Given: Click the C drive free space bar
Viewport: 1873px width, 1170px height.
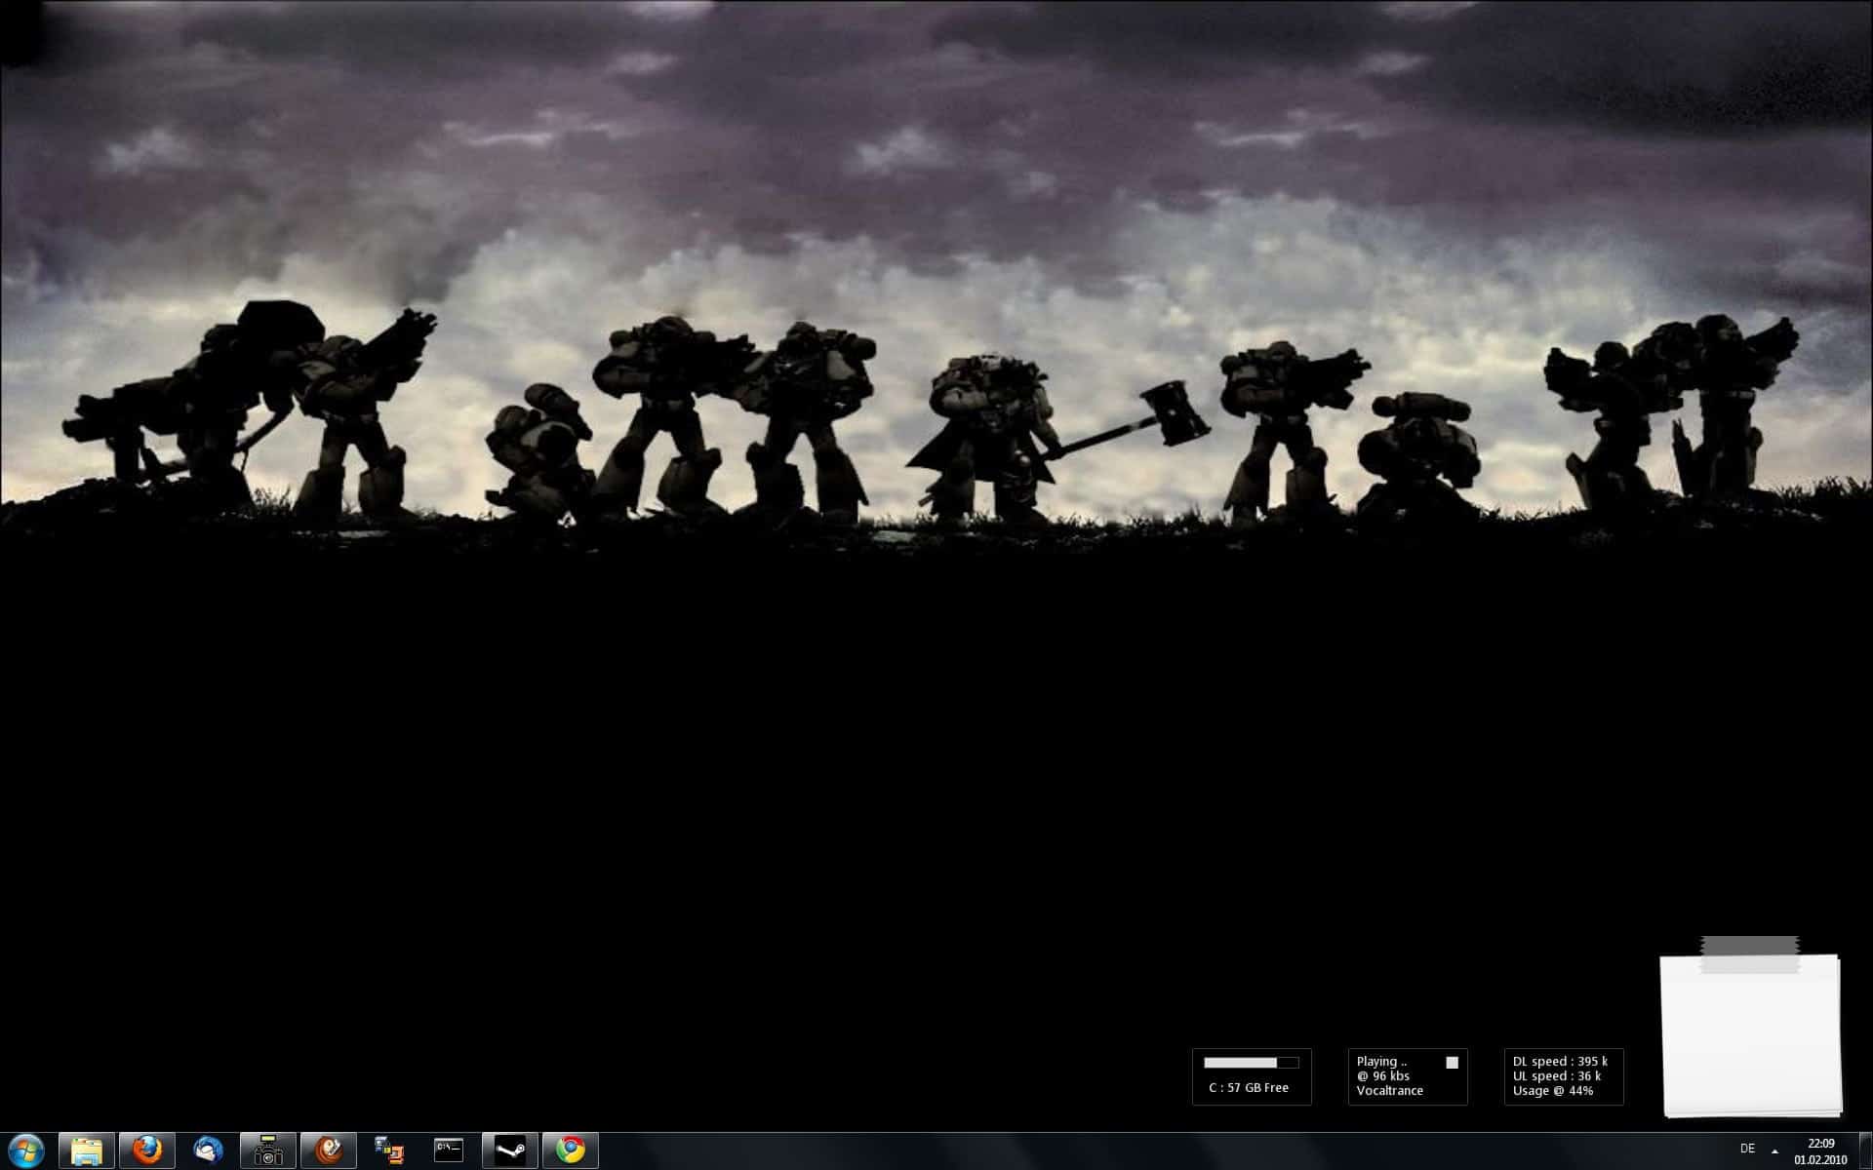Looking at the screenshot, I should [x=1252, y=1063].
